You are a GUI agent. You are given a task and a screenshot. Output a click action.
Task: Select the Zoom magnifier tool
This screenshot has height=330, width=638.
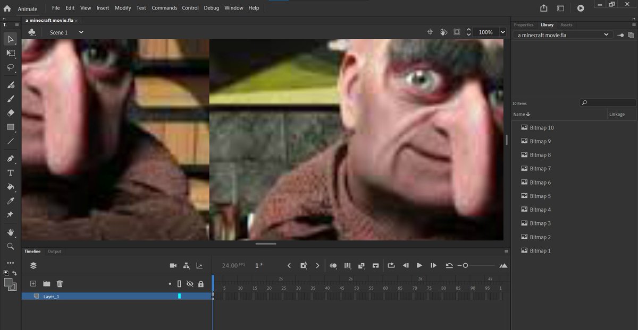(x=11, y=247)
